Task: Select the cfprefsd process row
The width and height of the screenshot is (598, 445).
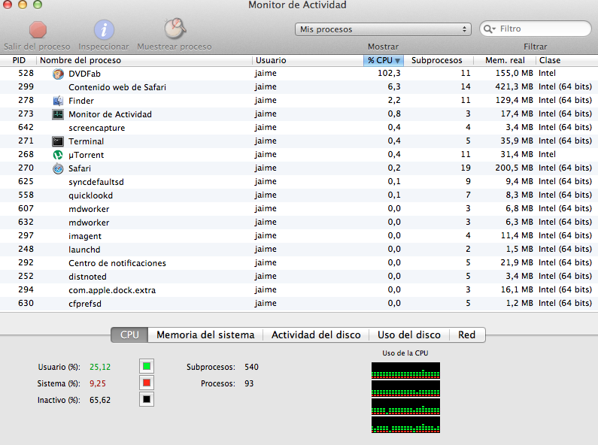Action: coord(299,303)
